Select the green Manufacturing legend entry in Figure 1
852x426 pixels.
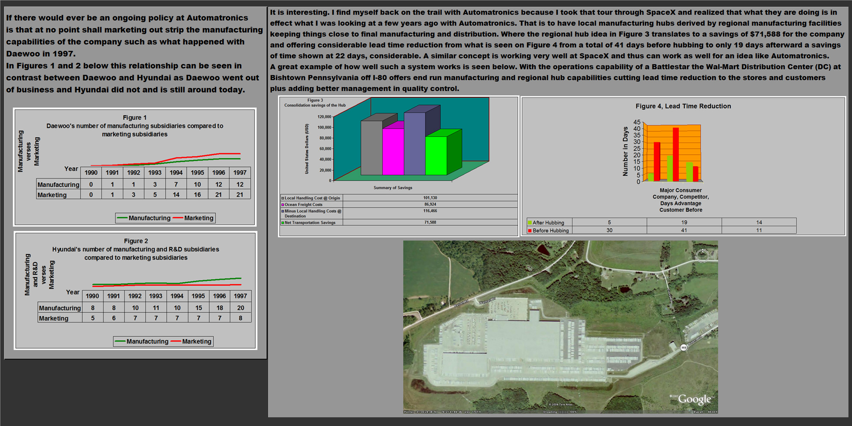tap(144, 218)
